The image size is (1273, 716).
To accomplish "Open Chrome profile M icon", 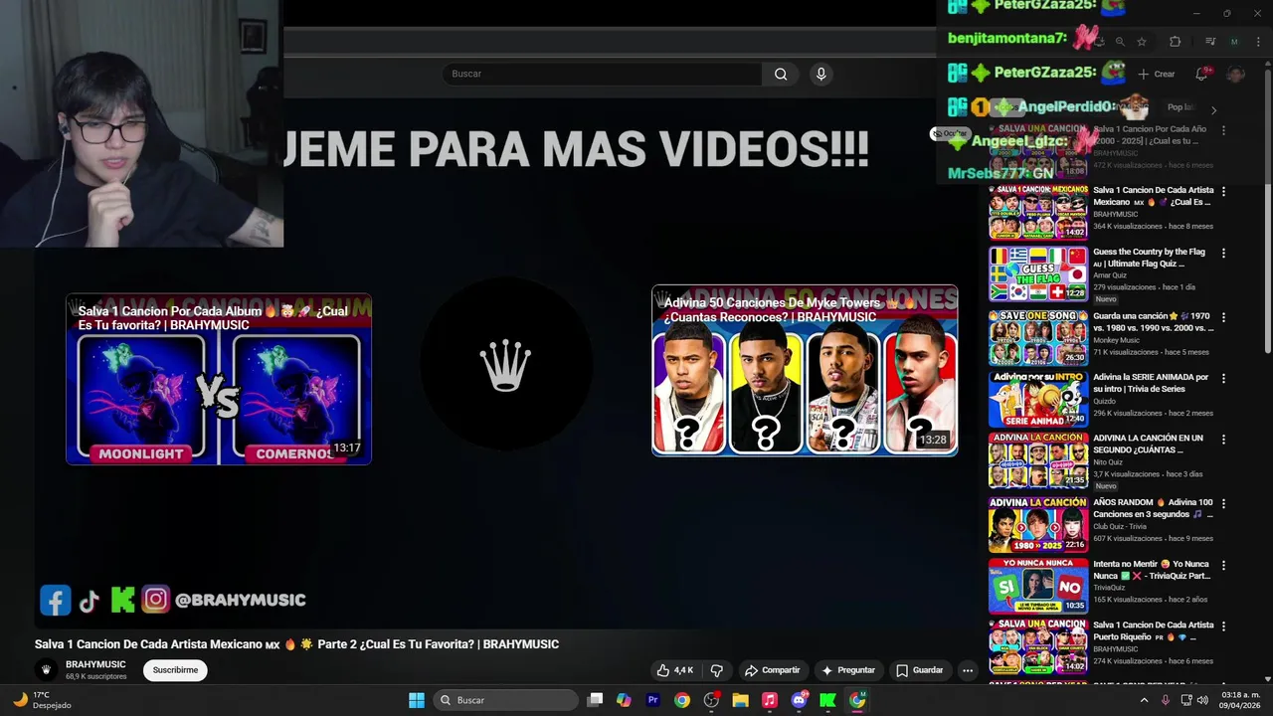I will click(1234, 42).
